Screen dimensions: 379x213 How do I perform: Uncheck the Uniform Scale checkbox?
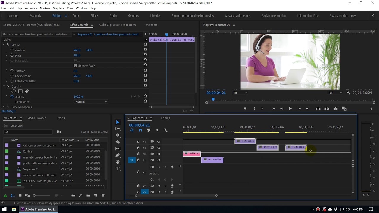(x=76, y=66)
